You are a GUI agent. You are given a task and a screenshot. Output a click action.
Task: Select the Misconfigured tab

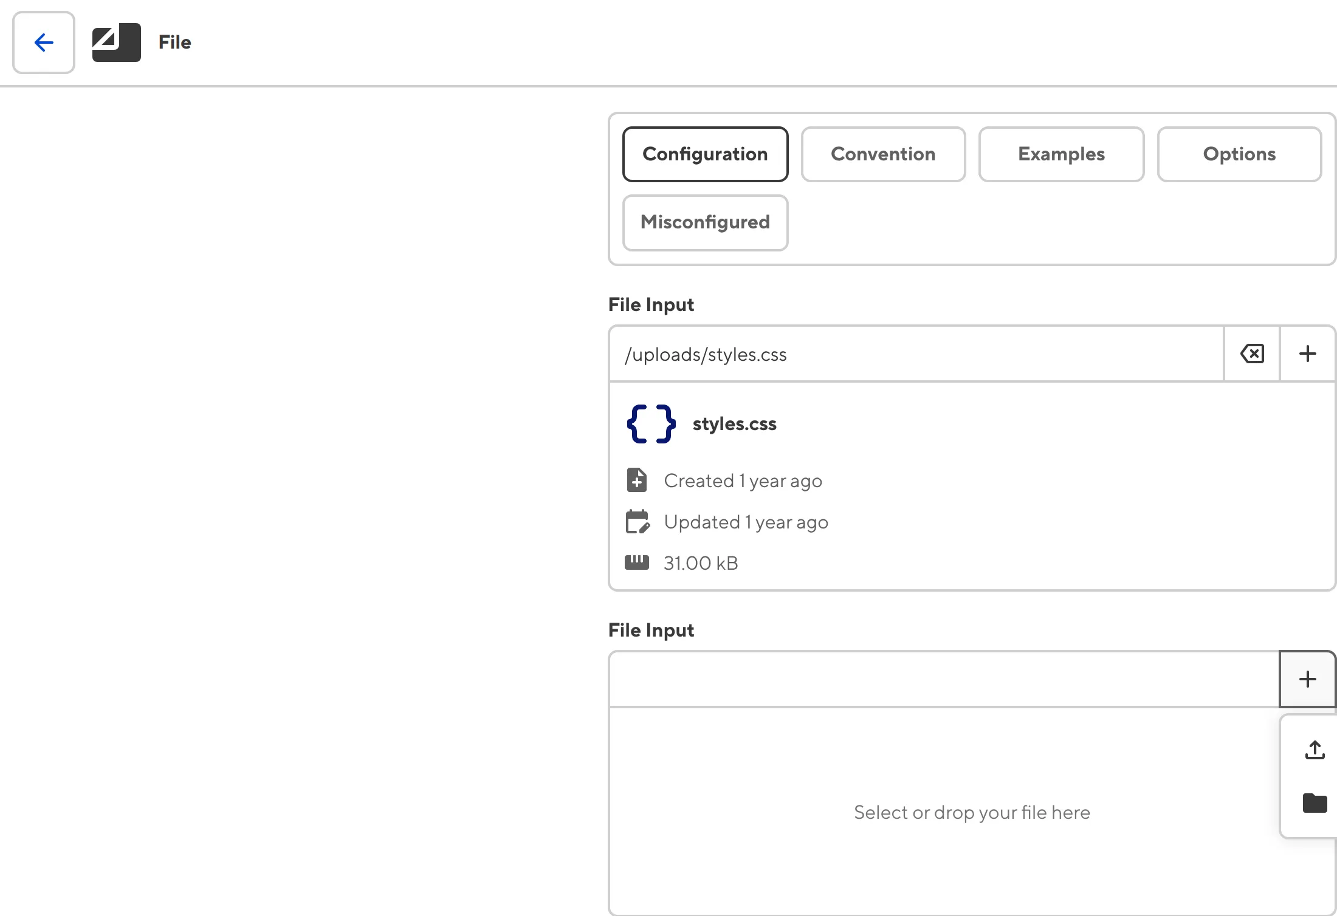[x=705, y=222]
